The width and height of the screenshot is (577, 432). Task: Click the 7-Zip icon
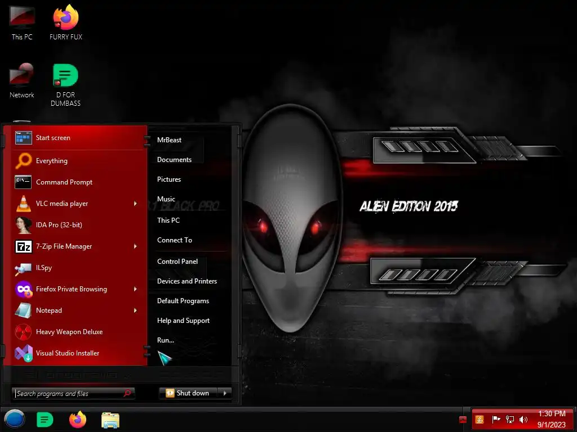pyautogui.click(x=24, y=246)
